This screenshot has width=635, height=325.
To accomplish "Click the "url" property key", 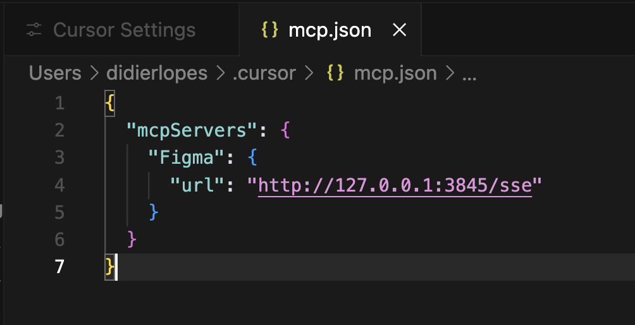I will pyautogui.click(x=197, y=185).
